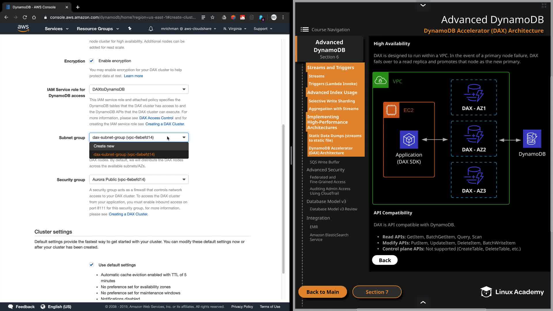The height and width of the screenshot is (311, 553).
Task: Click the DynamoDB icon in diagram
Action: pos(532,139)
